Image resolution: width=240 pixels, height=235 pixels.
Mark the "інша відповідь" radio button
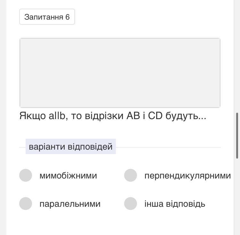point(131,204)
